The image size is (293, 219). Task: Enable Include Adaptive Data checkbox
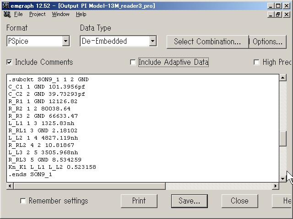tap(133, 62)
